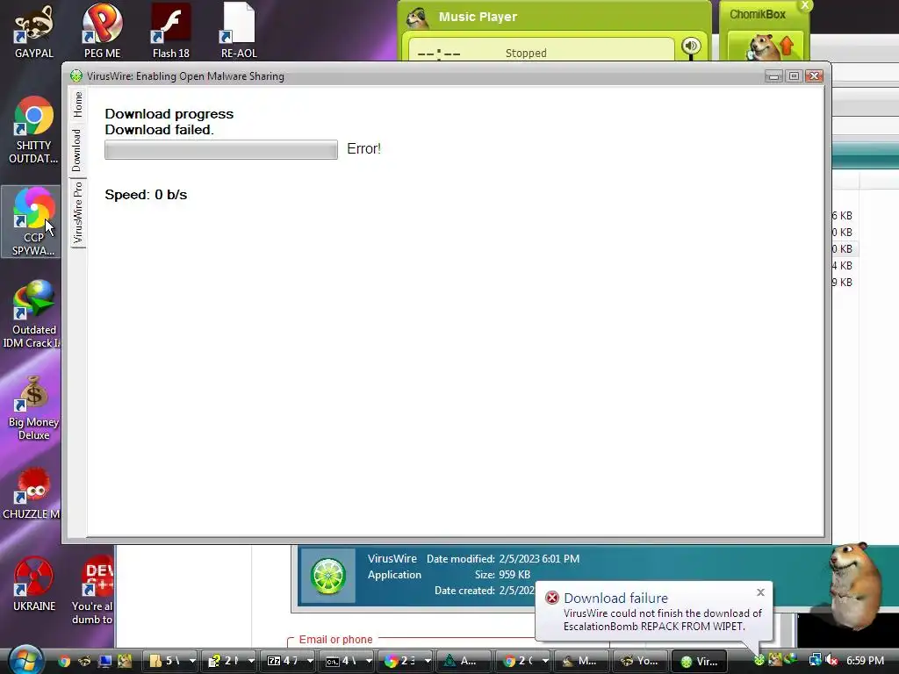899x674 pixels.
Task: Open the VirusWire Pro tab
Action: tap(78, 212)
